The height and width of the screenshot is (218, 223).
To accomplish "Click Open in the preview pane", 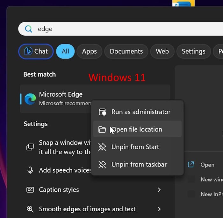I will [207, 165].
